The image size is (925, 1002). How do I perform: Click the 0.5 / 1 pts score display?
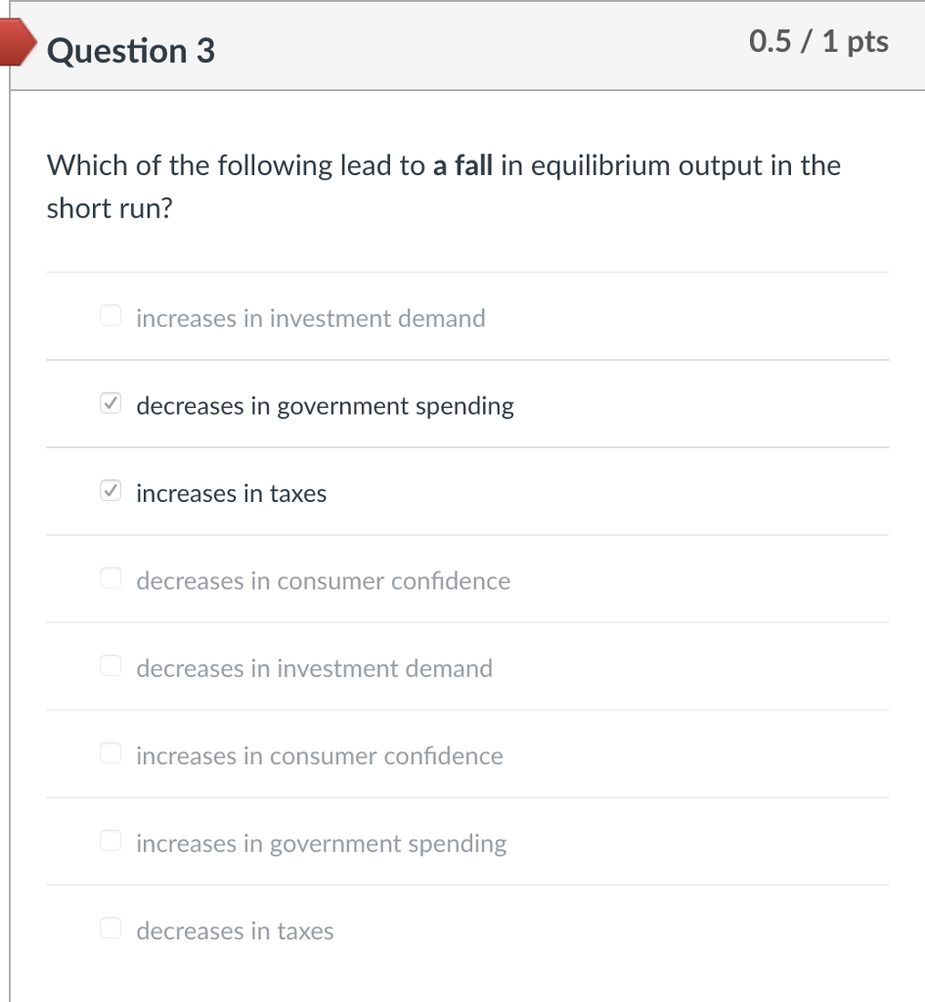click(818, 41)
